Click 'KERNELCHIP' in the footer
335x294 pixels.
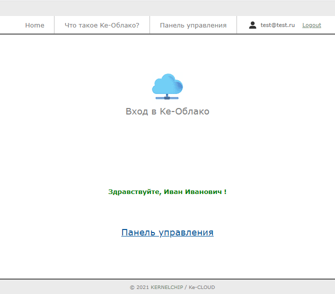(x=167, y=287)
